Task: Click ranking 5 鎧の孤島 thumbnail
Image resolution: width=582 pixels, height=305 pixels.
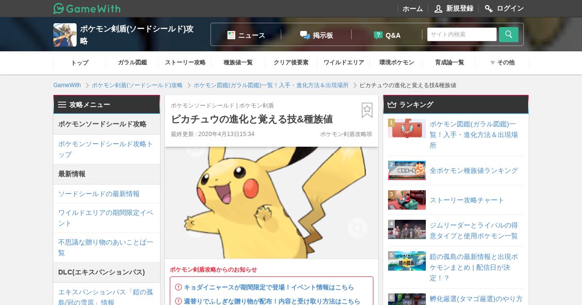Action: (x=407, y=261)
